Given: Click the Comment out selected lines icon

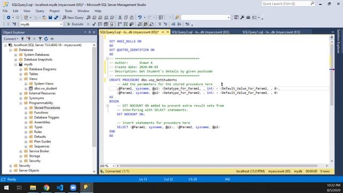Looking at the screenshot, I should 160,24.
